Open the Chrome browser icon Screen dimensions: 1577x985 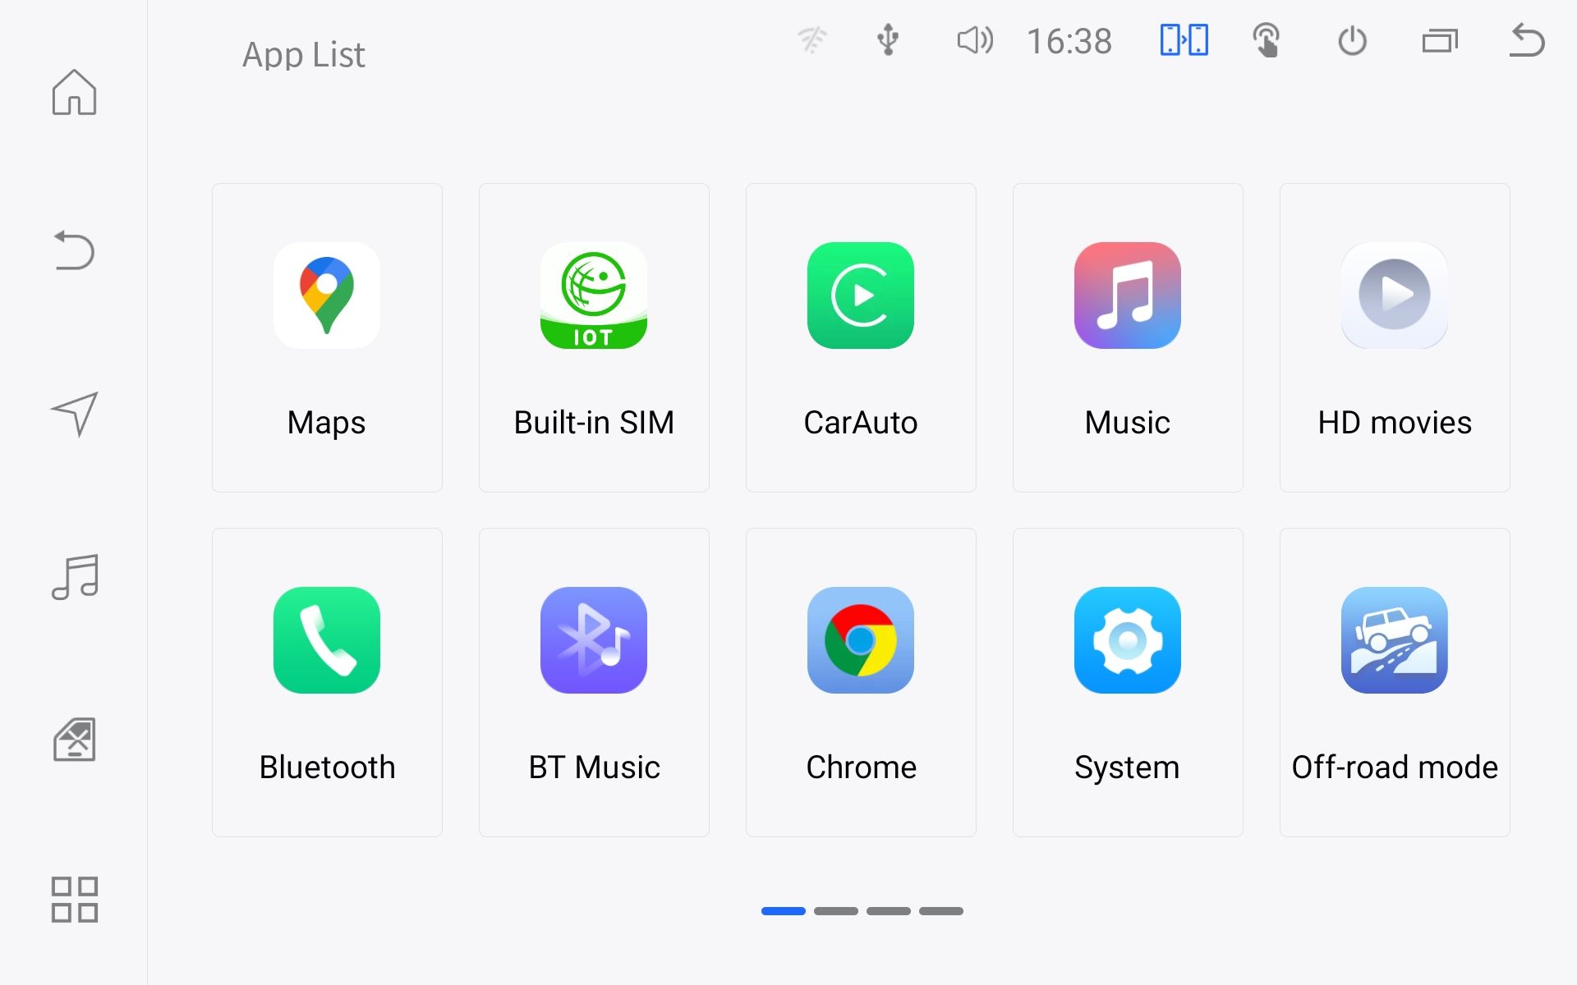tap(861, 640)
